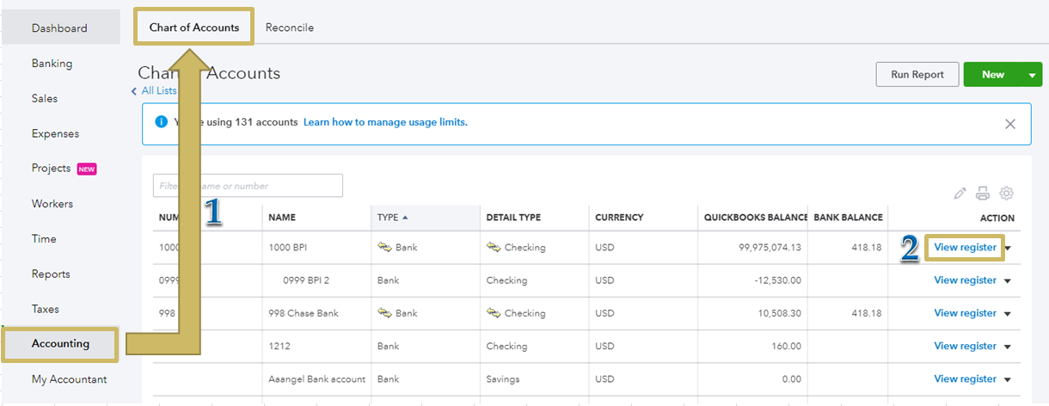Click the bank feed icon beside 998 Chase Checking
Viewport: 1049px width, 406px height.
click(494, 313)
